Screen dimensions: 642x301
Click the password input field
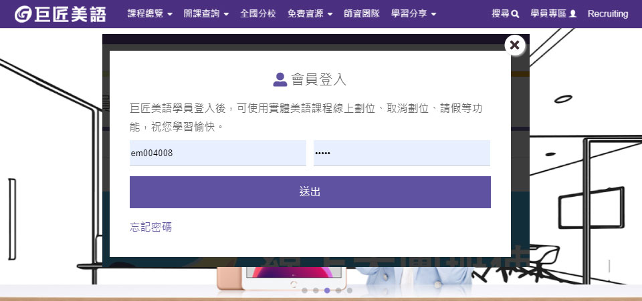(402, 153)
